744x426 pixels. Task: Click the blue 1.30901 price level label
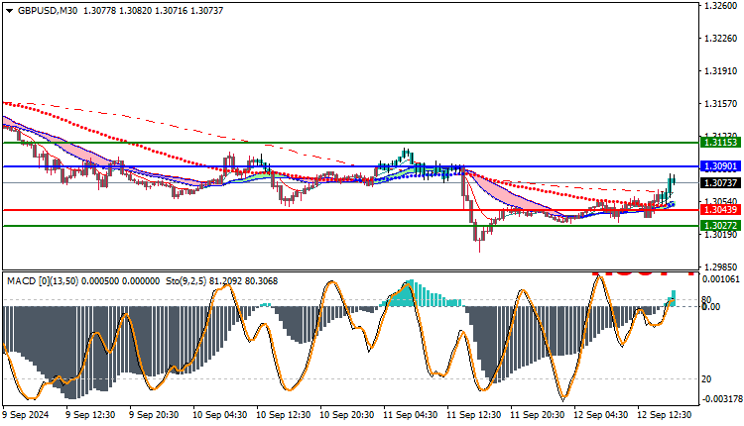click(x=720, y=166)
